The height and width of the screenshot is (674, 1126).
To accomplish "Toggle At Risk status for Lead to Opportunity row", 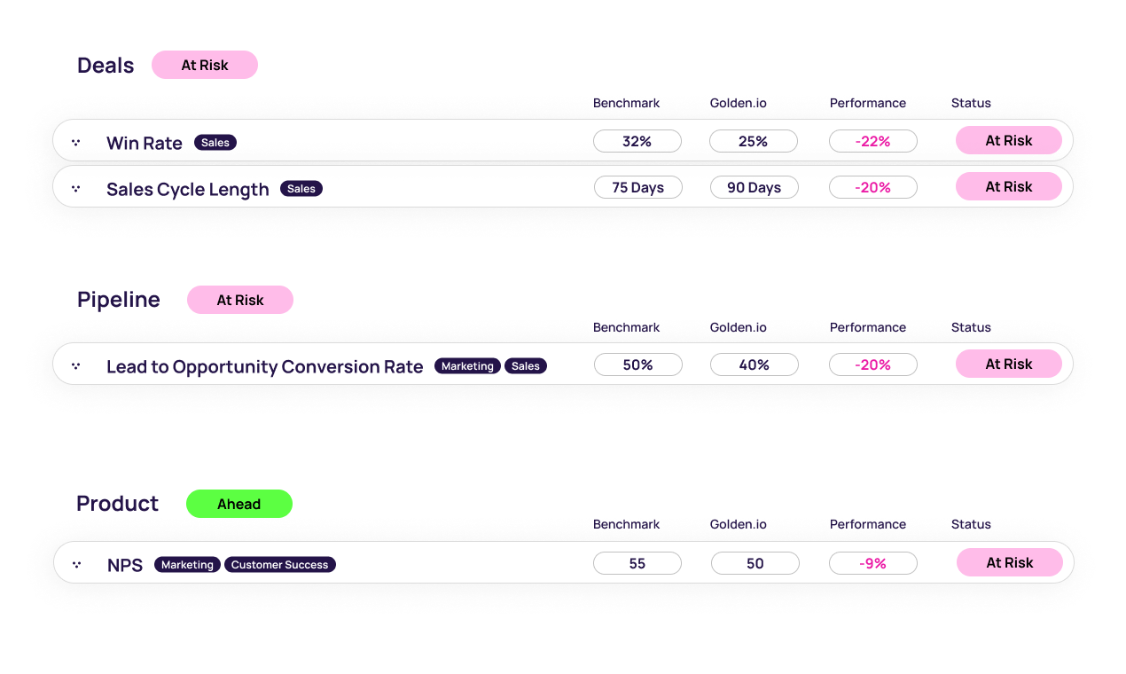I will (x=1008, y=364).
